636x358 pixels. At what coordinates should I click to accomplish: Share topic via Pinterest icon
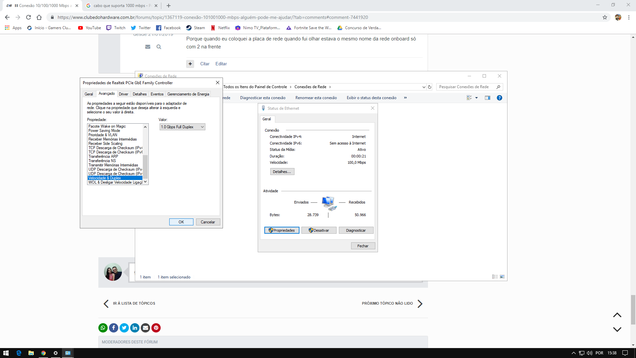pos(156,328)
